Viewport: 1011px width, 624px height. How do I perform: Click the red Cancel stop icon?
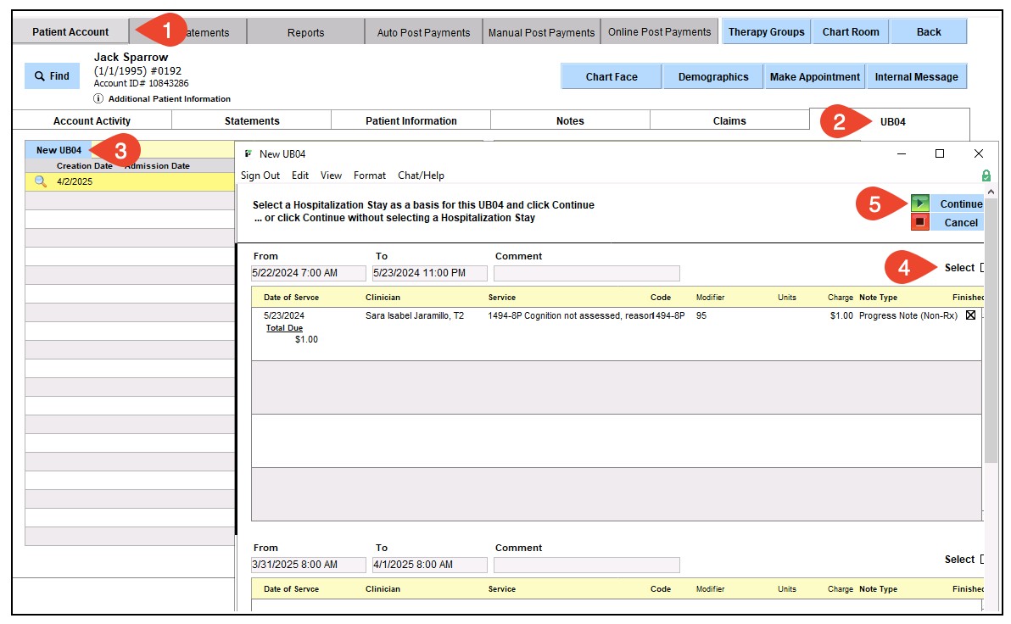(x=920, y=222)
